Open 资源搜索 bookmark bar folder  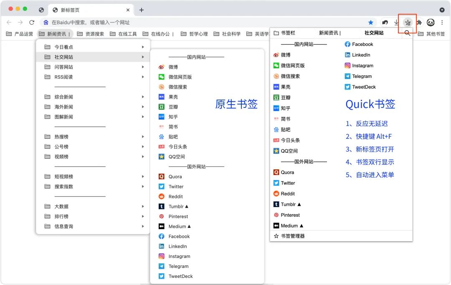click(x=91, y=34)
